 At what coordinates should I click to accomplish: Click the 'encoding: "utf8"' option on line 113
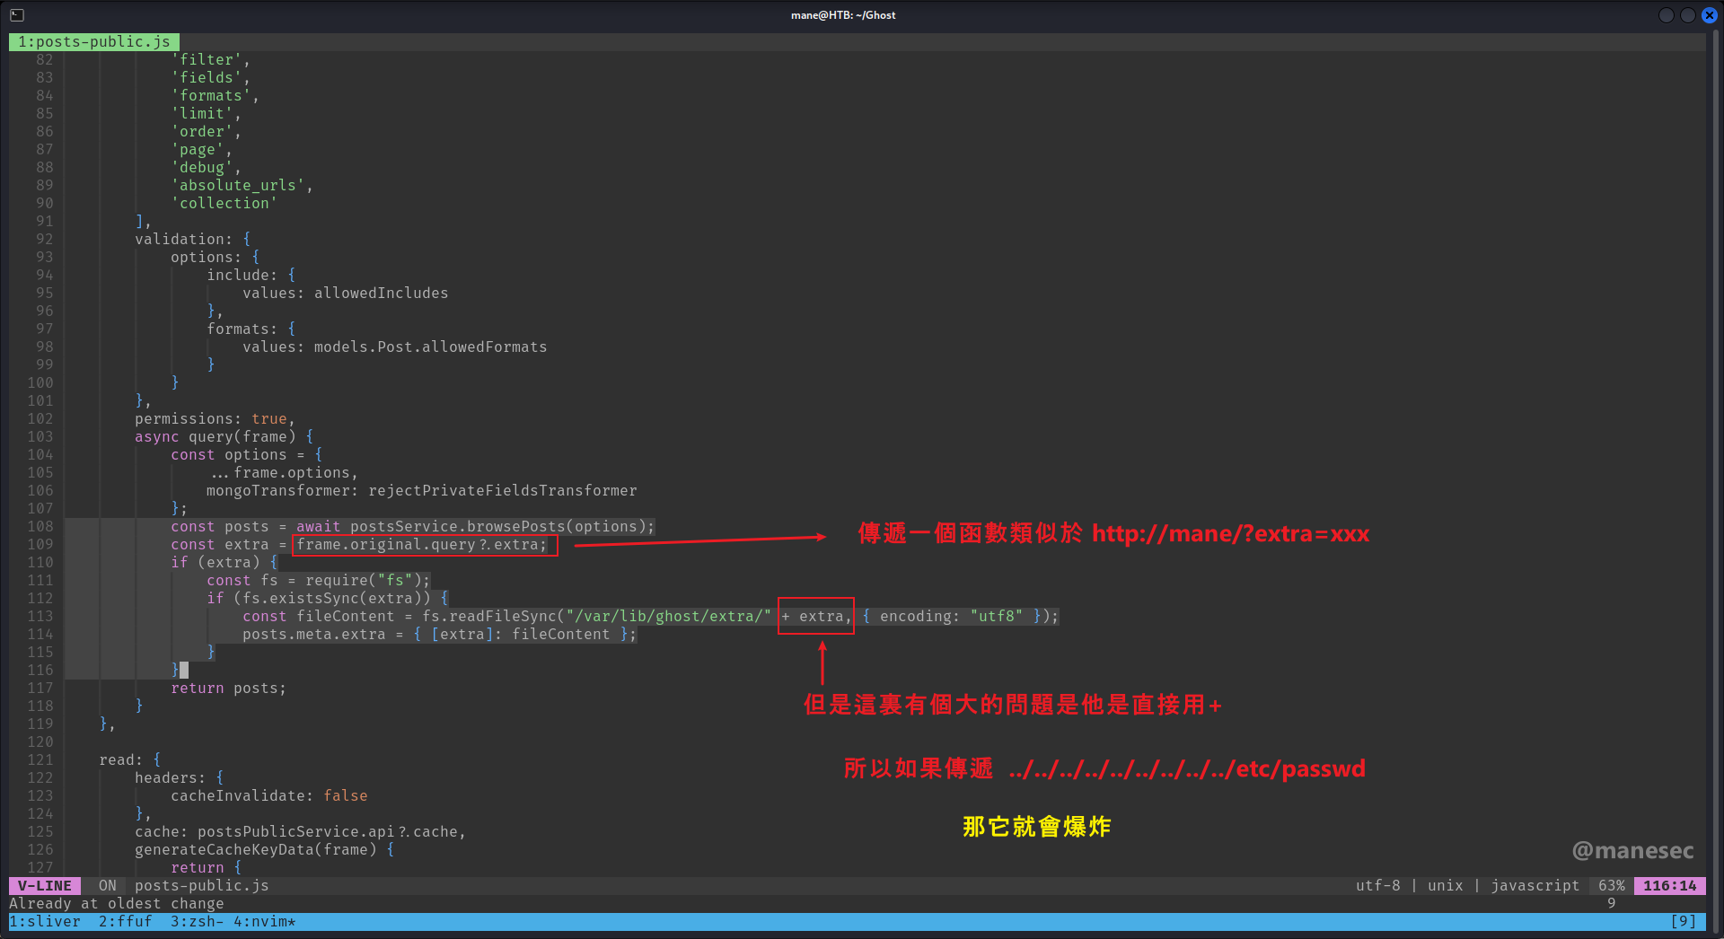tap(952, 617)
